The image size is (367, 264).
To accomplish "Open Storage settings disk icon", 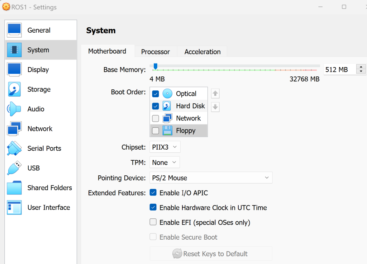I will click(x=14, y=89).
